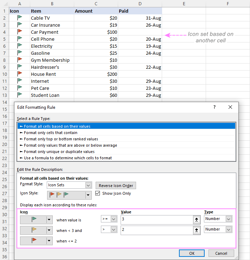Click the green flag icon in Cable TV row
The height and width of the screenshot is (260, 250).
click(20, 18)
